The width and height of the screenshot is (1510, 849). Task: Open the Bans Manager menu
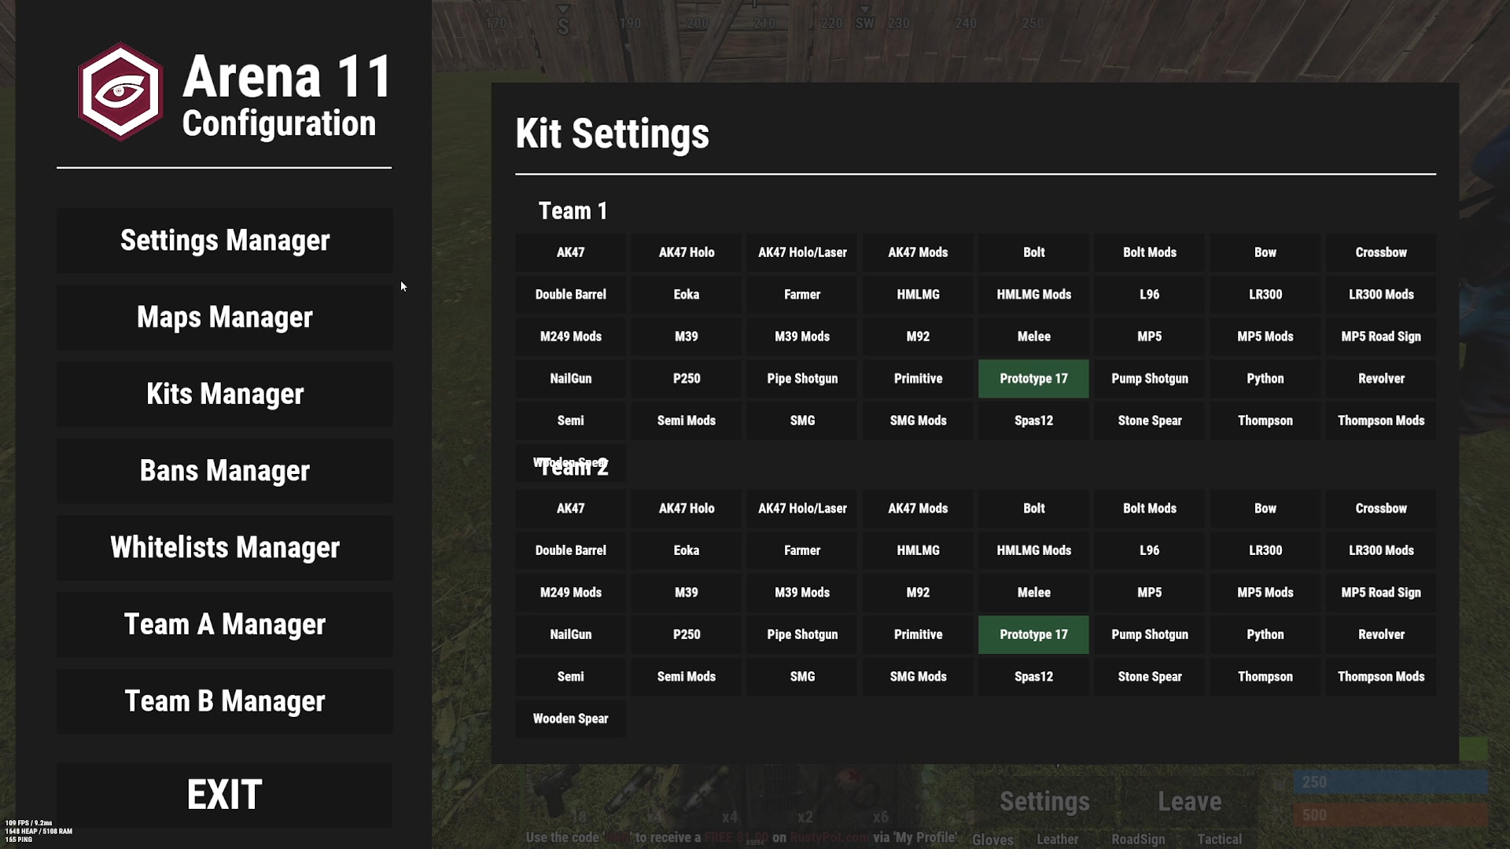click(224, 471)
